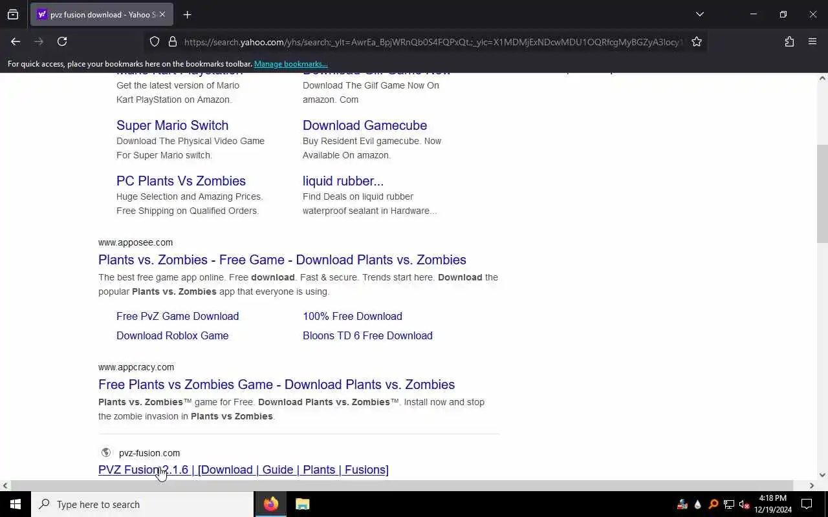The image size is (828, 517).
Task: Open the Manage bookmarks link
Action: [291, 64]
